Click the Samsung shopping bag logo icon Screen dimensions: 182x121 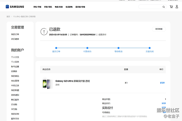coord(7,6)
